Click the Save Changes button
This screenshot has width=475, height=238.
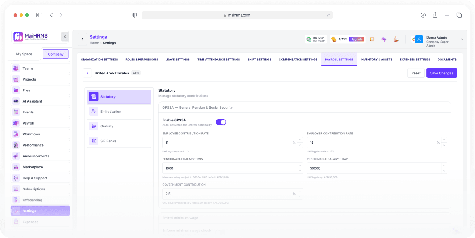(x=442, y=73)
